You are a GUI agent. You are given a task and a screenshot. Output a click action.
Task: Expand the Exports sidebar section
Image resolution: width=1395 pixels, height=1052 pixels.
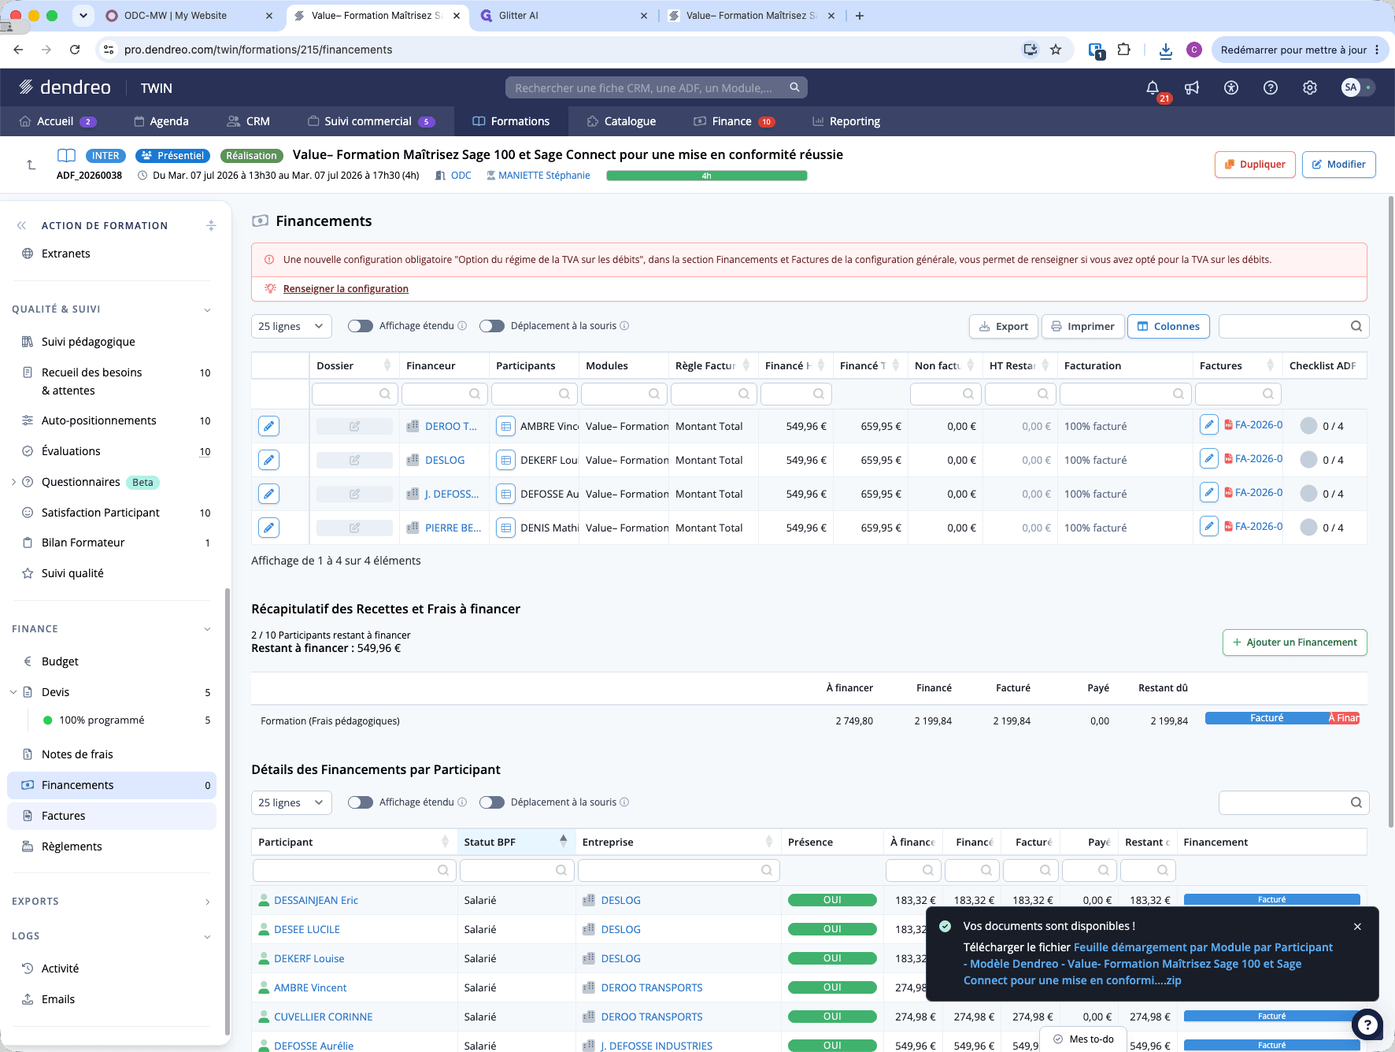point(207,902)
